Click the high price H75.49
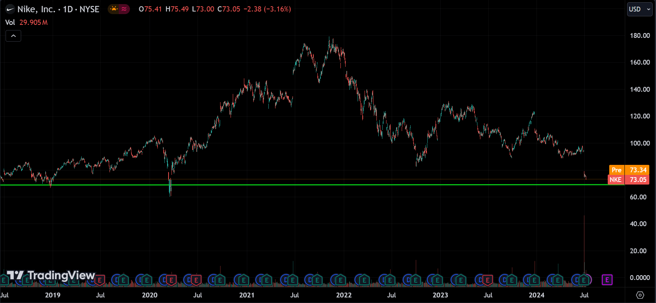Image resolution: width=656 pixels, height=303 pixels. [177, 9]
